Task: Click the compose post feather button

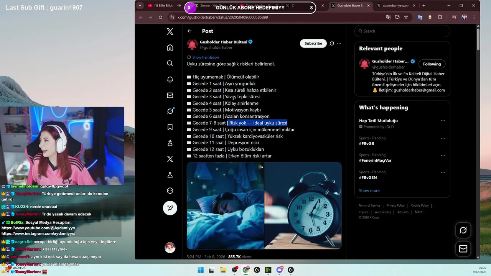Action: point(170,208)
